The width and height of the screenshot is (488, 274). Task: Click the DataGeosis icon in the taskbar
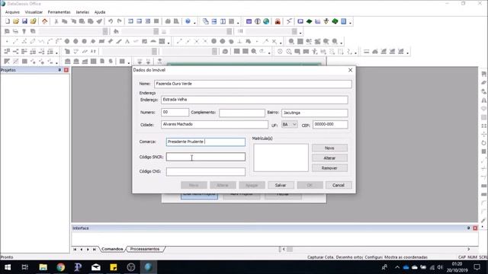(148, 267)
